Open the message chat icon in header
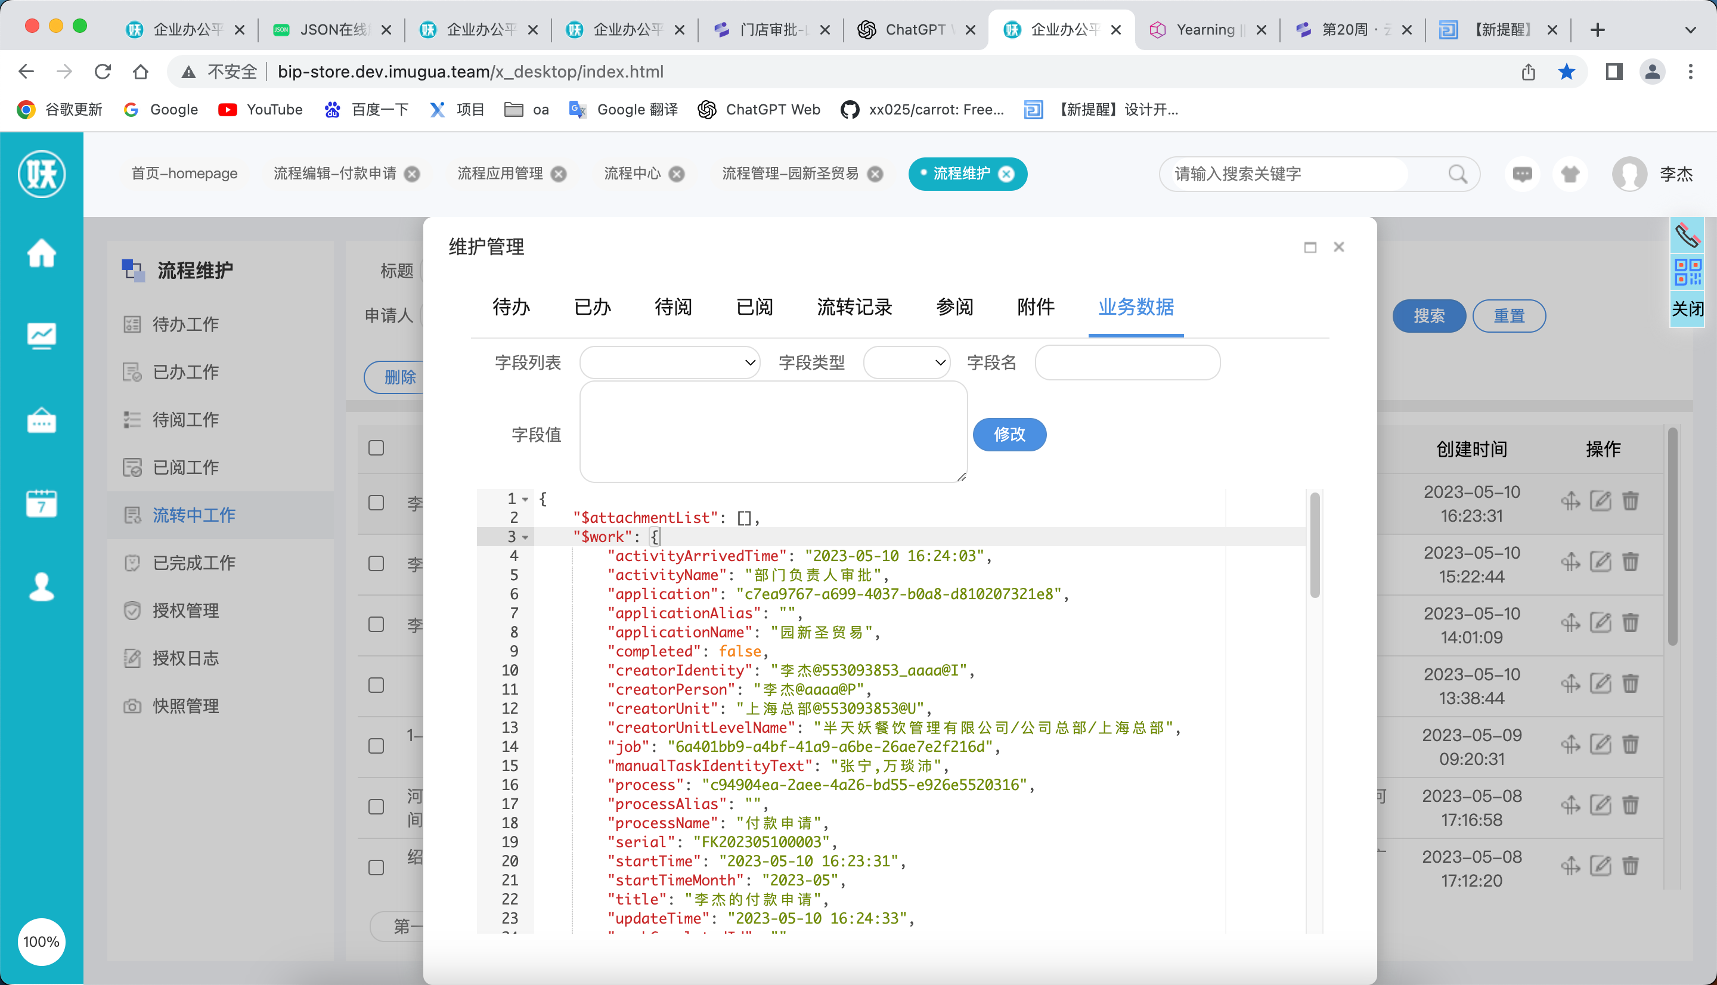Screen dimensions: 1717x985 1522,175
